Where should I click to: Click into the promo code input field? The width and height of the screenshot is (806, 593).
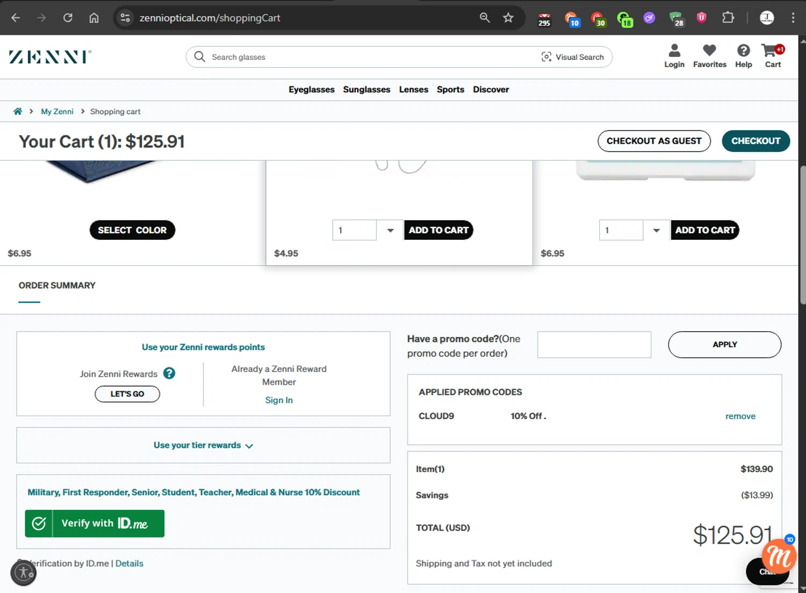pyautogui.click(x=594, y=345)
